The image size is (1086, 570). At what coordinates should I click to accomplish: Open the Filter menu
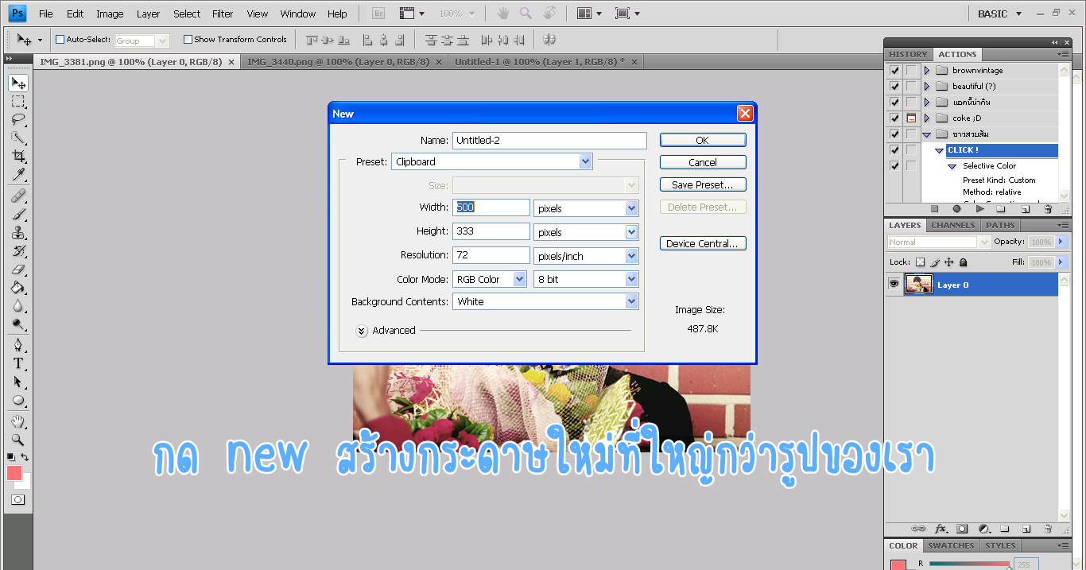[x=223, y=14]
